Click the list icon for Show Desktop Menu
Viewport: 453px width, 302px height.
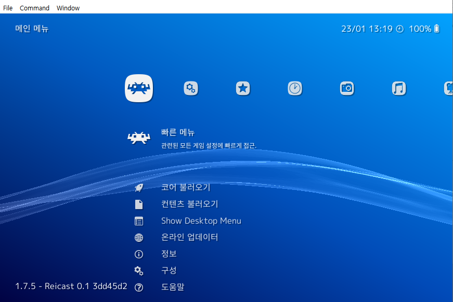pyautogui.click(x=139, y=221)
